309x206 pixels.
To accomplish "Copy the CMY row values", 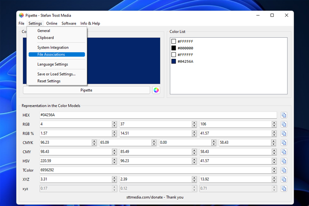I will coord(284,152).
